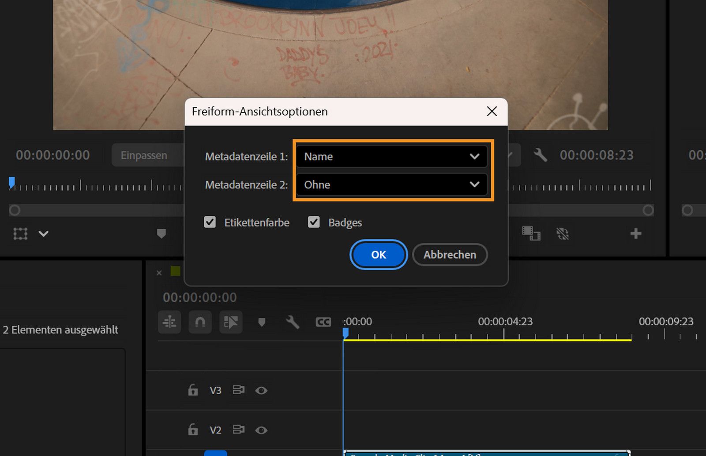Click the sequence label color swatch

[x=176, y=271]
